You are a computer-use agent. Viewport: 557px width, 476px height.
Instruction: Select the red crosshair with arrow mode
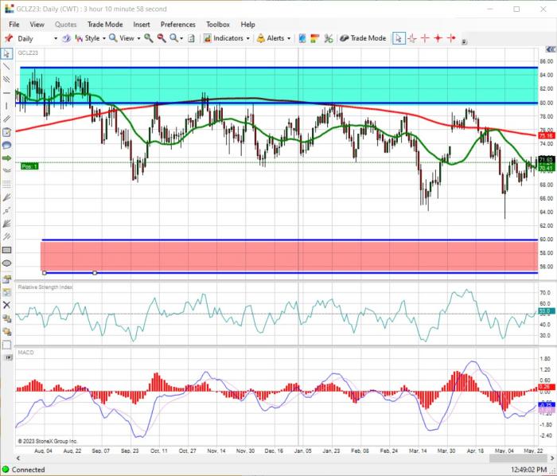click(451, 38)
